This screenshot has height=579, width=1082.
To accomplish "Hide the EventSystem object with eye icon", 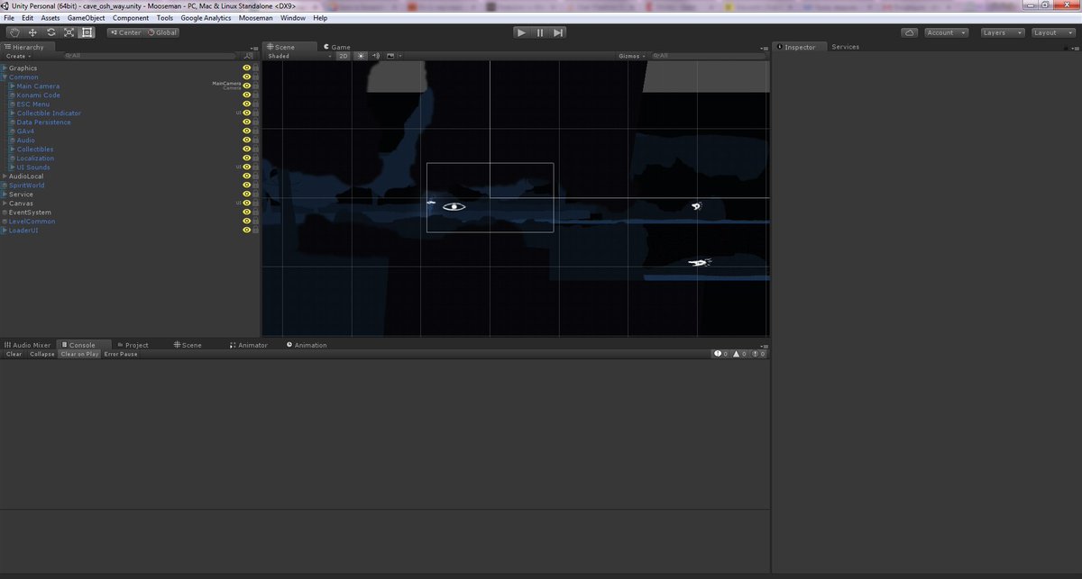I will click(246, 213).
